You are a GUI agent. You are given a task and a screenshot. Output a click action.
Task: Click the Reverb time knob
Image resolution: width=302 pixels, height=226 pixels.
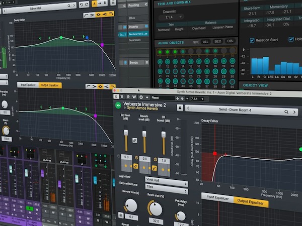coord(131,205)
